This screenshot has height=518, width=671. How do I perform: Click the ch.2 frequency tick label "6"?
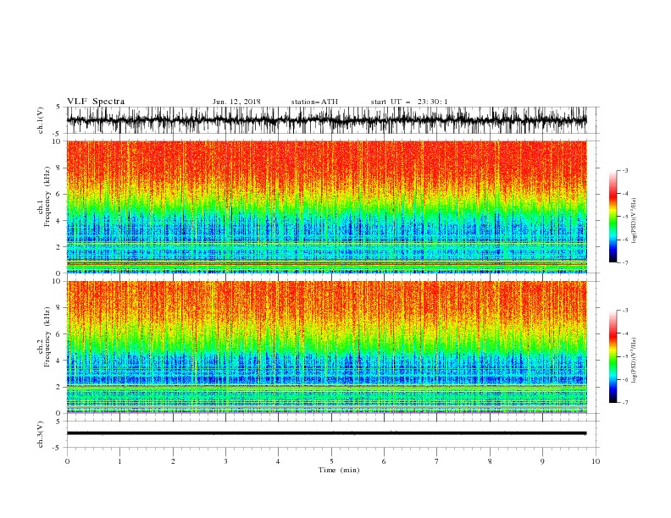59,334
